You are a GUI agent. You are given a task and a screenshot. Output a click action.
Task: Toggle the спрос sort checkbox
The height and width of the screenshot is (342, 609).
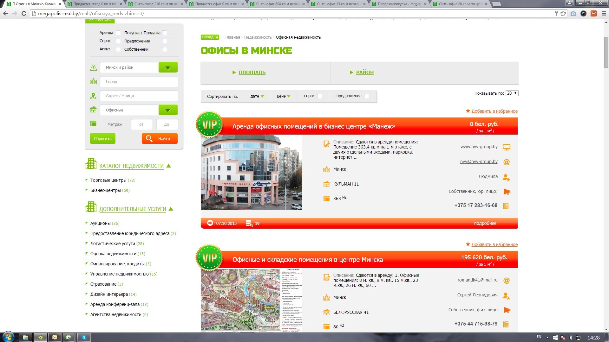(x=320, y=96)
